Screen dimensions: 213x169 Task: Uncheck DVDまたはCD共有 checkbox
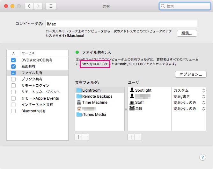13,60
